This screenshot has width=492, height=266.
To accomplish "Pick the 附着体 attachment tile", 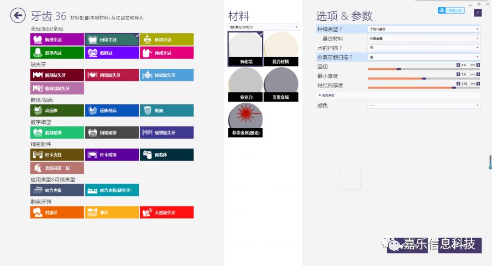I will tap(167, 155).
